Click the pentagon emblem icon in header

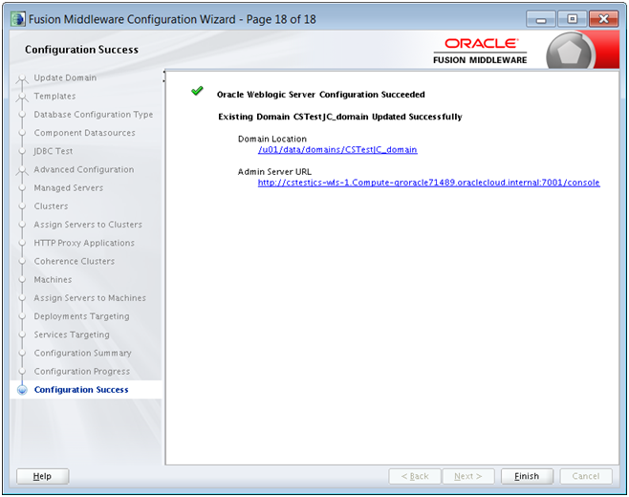click(x=569, y=53)
